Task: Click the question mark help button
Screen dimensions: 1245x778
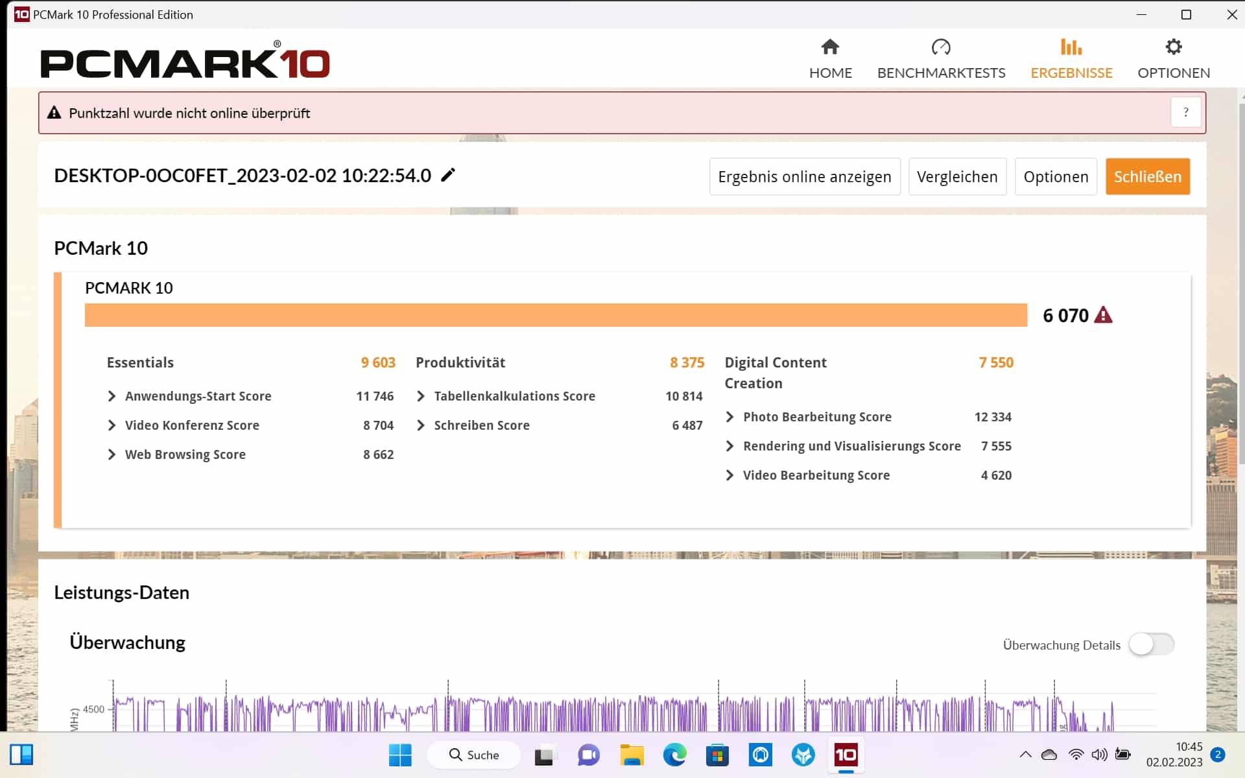Action: (1185, 113)
